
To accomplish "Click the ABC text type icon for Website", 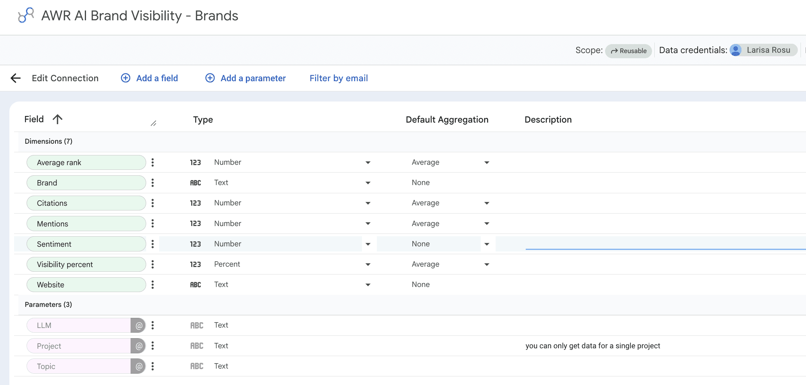I will click(x=195, y=285).
